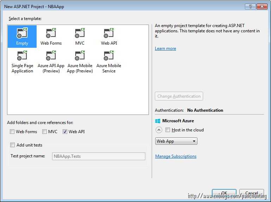
Task: Select the Azure Mobile Service template
Action: point(109,61)
